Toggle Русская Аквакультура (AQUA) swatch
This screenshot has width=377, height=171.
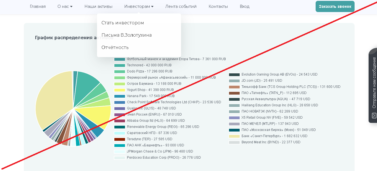click(234, 99)
